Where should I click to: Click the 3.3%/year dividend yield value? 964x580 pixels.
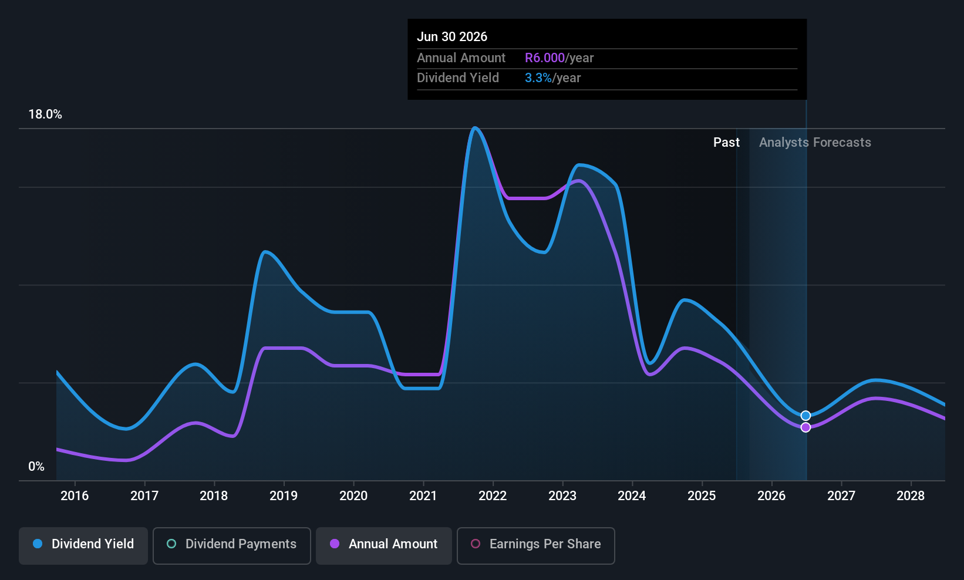pos(552,78)
